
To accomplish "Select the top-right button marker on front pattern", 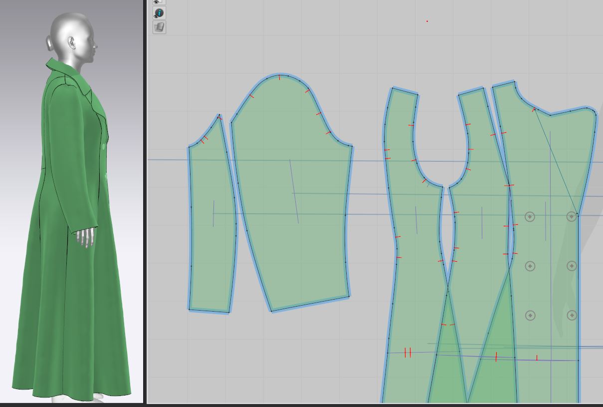I will (x=572, y=216).
